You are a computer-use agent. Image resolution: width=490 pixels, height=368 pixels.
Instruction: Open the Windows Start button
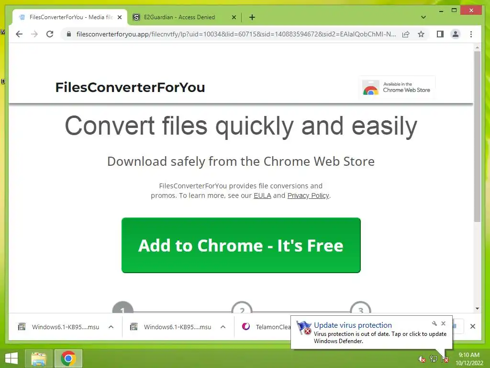click(11, 358)
